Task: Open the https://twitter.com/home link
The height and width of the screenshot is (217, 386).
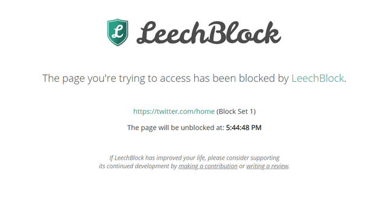Action: coord(174,112)
